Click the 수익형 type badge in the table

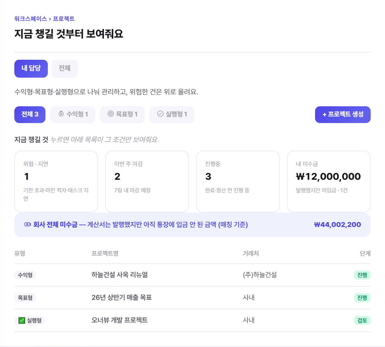25,275
